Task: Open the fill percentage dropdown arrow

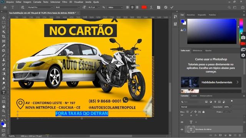Action: (231, 112)
